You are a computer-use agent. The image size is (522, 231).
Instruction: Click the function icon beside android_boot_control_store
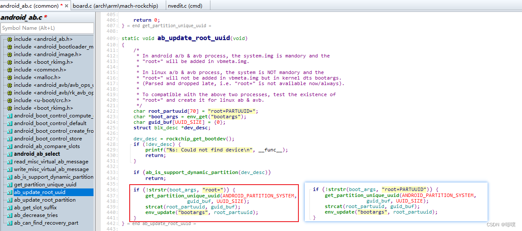click(x=9, y=139)
